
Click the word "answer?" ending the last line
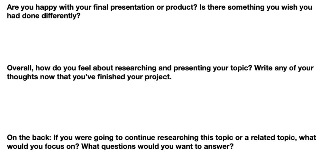click(222, 146)
